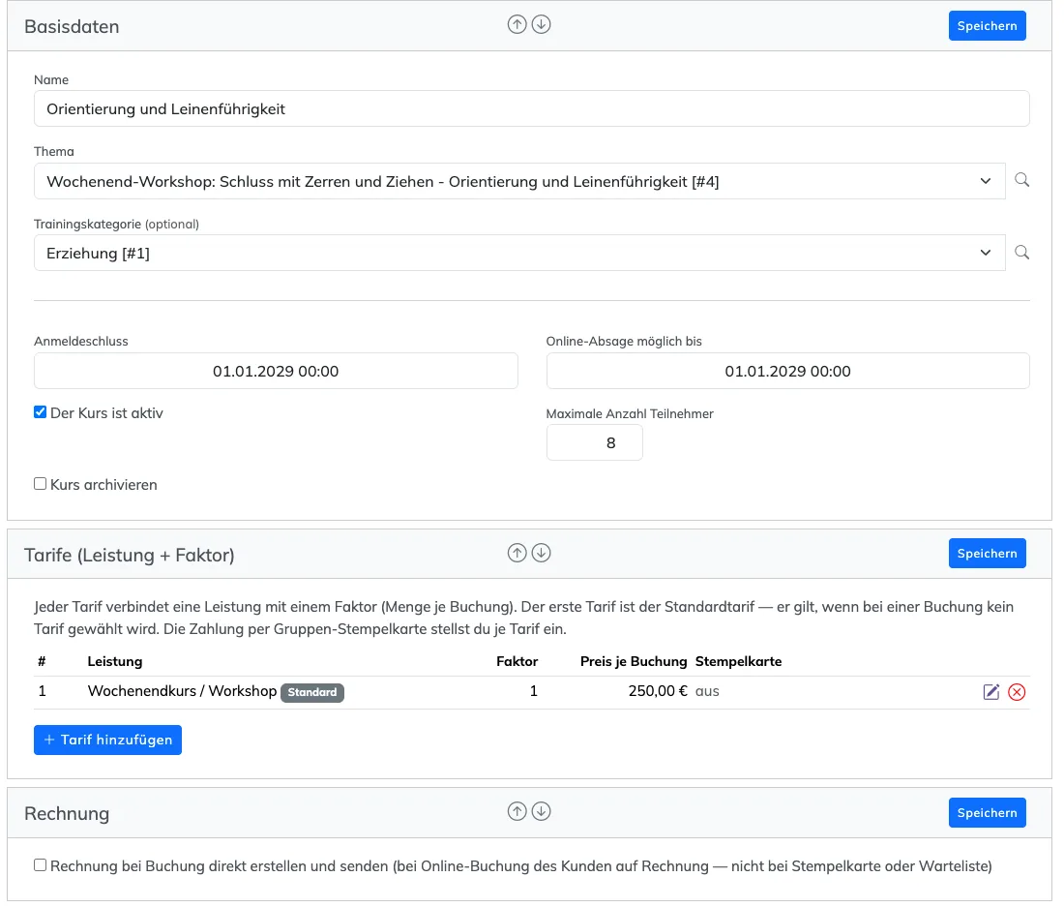
Task: Save the Basisdaten section
Action: pyautogui.click(x=987, y=26)
